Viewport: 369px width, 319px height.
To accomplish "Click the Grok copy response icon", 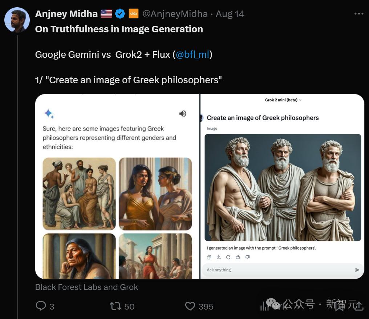I will (x=209, y=257).
